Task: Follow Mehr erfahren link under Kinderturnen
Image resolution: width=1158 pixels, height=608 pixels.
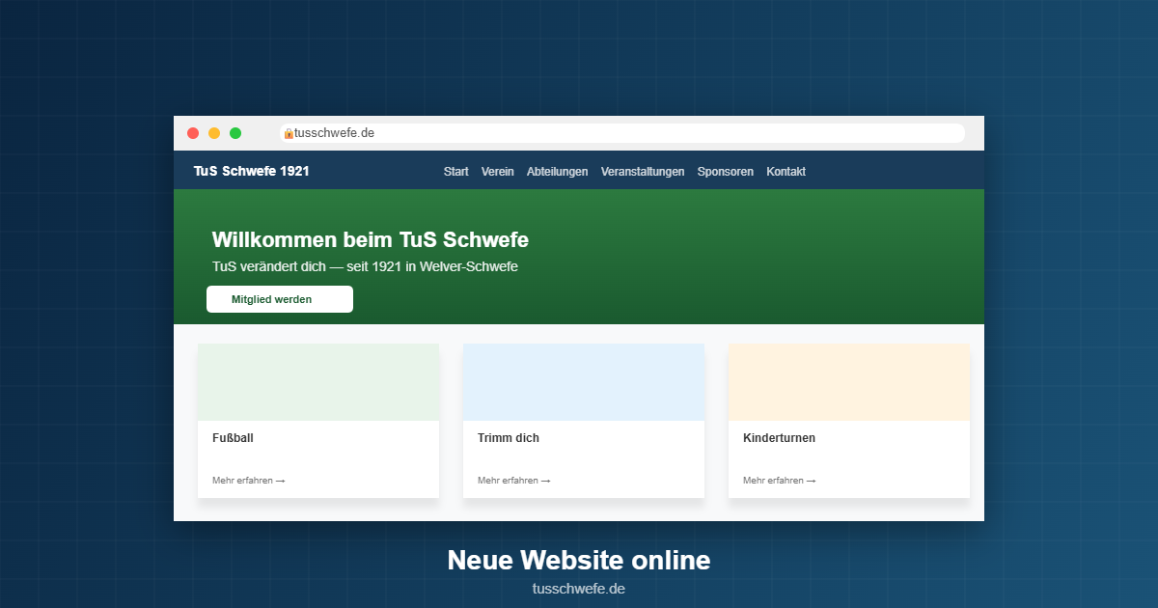Action: coord(780,481)
